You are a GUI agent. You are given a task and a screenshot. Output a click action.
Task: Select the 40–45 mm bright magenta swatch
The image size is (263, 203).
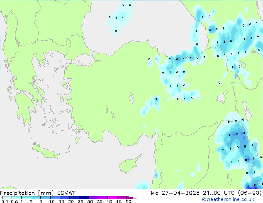(112, 198)
